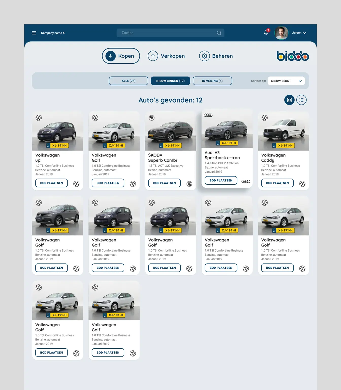Place bid on Volkswagen up!
The height and width of the screenshot is (390, 341).
point(52,183)
